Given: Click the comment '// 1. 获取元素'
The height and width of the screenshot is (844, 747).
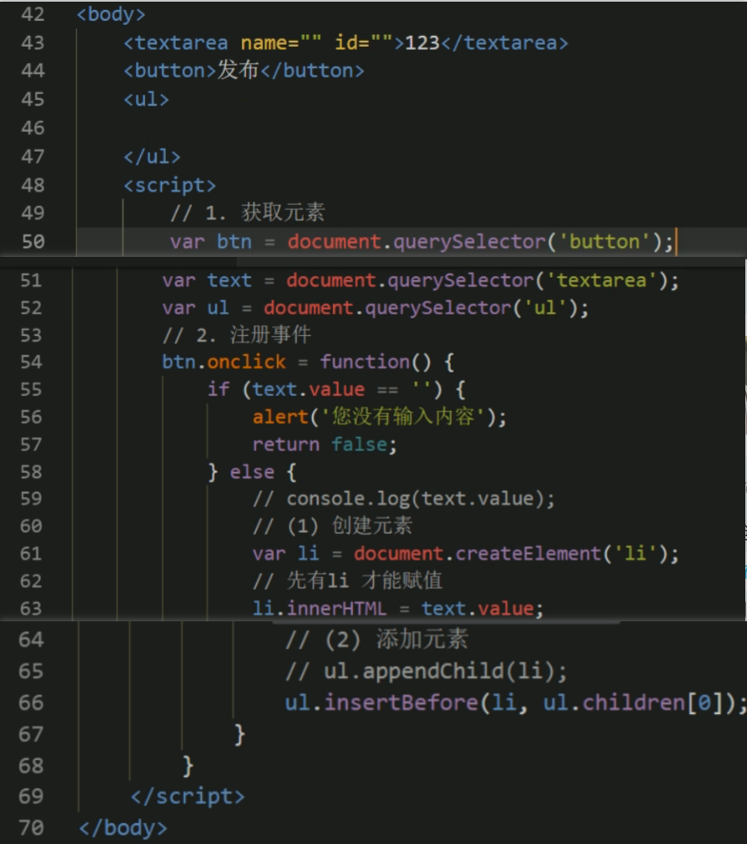Looking at the screenshot, I should tap(248, 214).
